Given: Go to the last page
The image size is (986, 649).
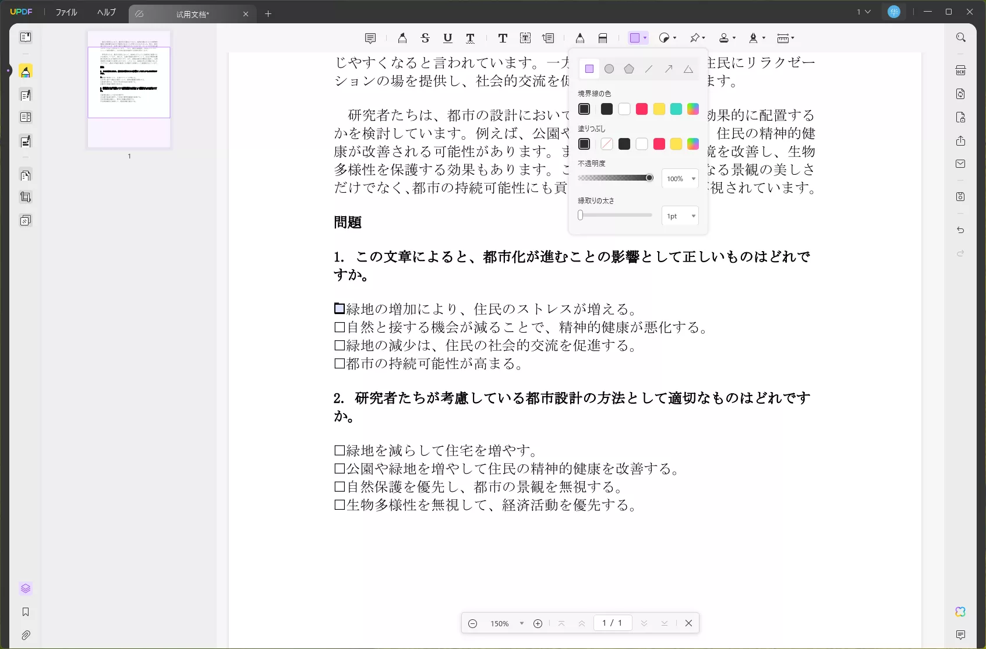Looking at the screenshot, I should click(665, 623).
